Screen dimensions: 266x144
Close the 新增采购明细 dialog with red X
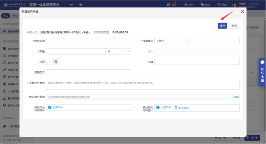click(243, 11)
